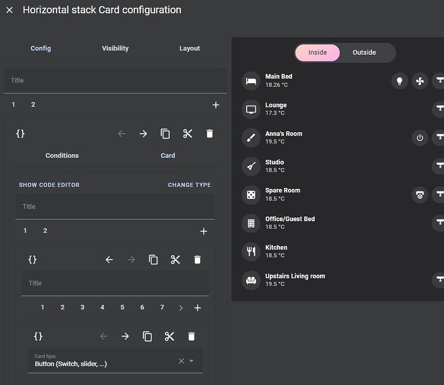The width and height of the screenshot is (444, 385).
Task: Click the middle curly braces icon
Action: 32,260
